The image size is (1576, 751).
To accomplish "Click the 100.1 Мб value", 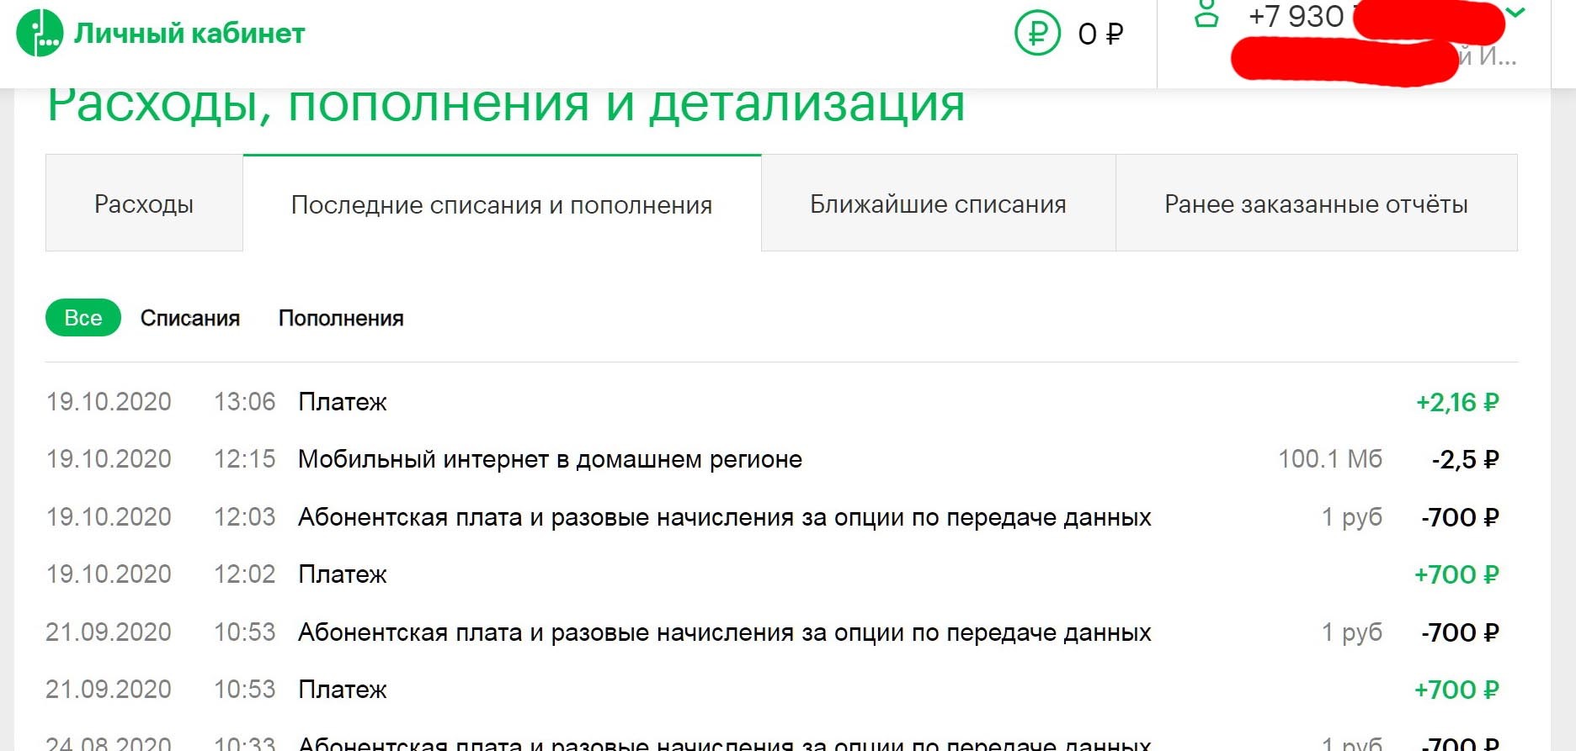I will 1330,459.
